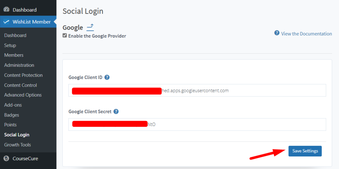Viewport: 339px width, 169px height.
Task: Go to WishList Member Dashboard submenu
Action: 15,35
